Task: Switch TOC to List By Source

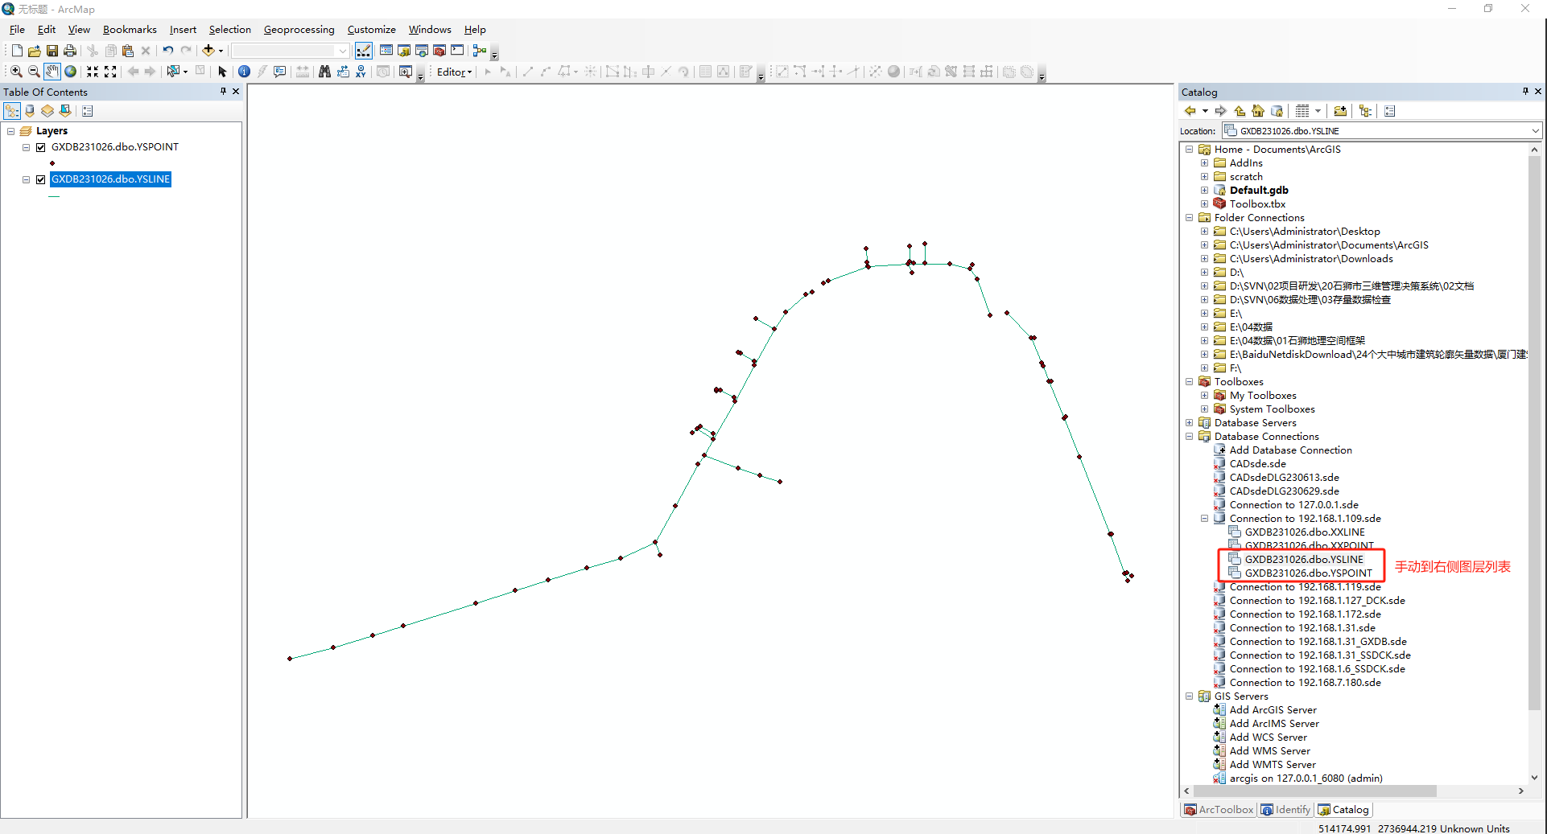Action: coord(30,111)
